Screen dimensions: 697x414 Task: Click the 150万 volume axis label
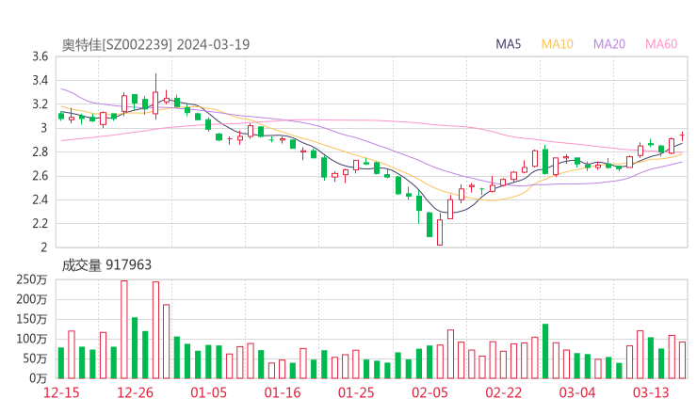pos(32,319)
